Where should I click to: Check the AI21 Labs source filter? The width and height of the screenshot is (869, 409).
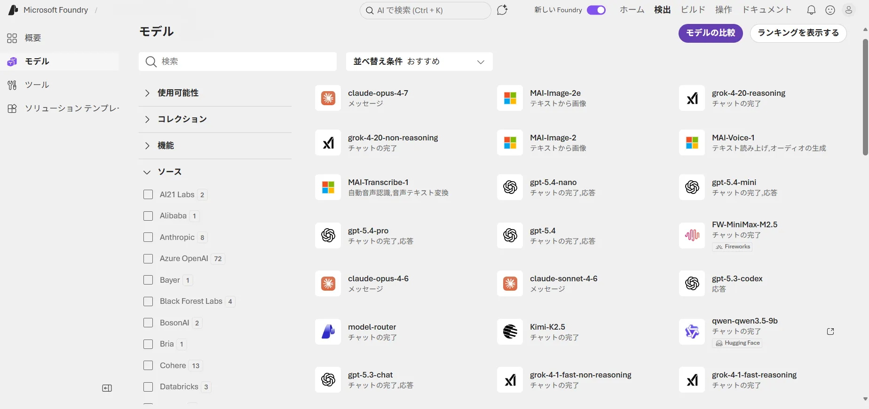[148, 194]
